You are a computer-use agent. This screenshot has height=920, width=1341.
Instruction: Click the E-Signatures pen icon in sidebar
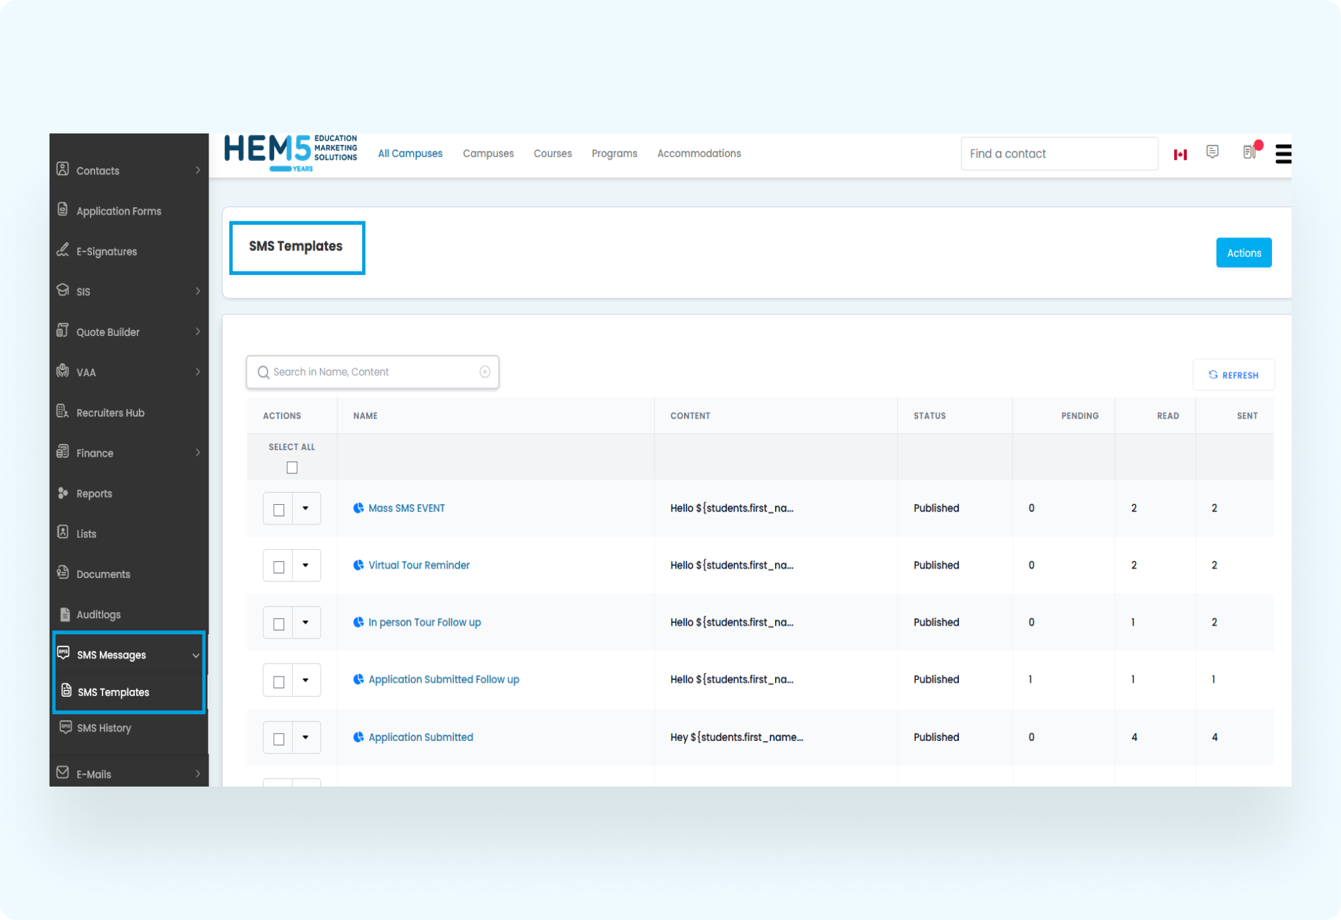[63, 251]
